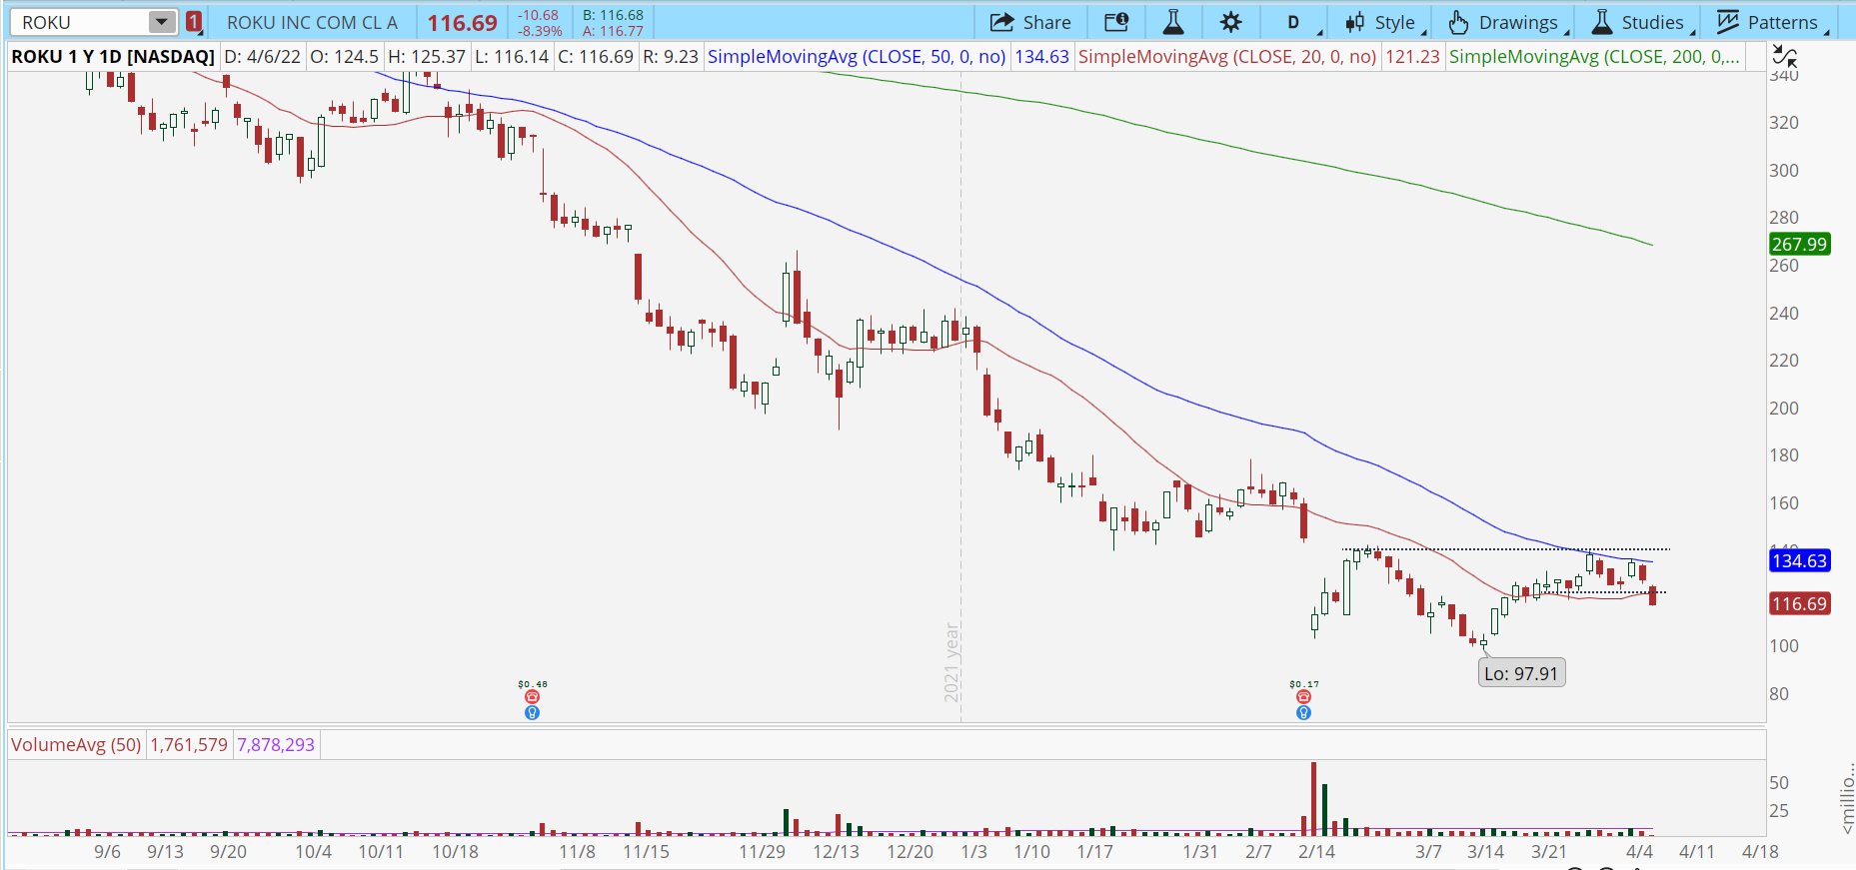Viewport: 1856px width, 870px height.
Task: Click the open value O: 124.5
Action: 344,57
